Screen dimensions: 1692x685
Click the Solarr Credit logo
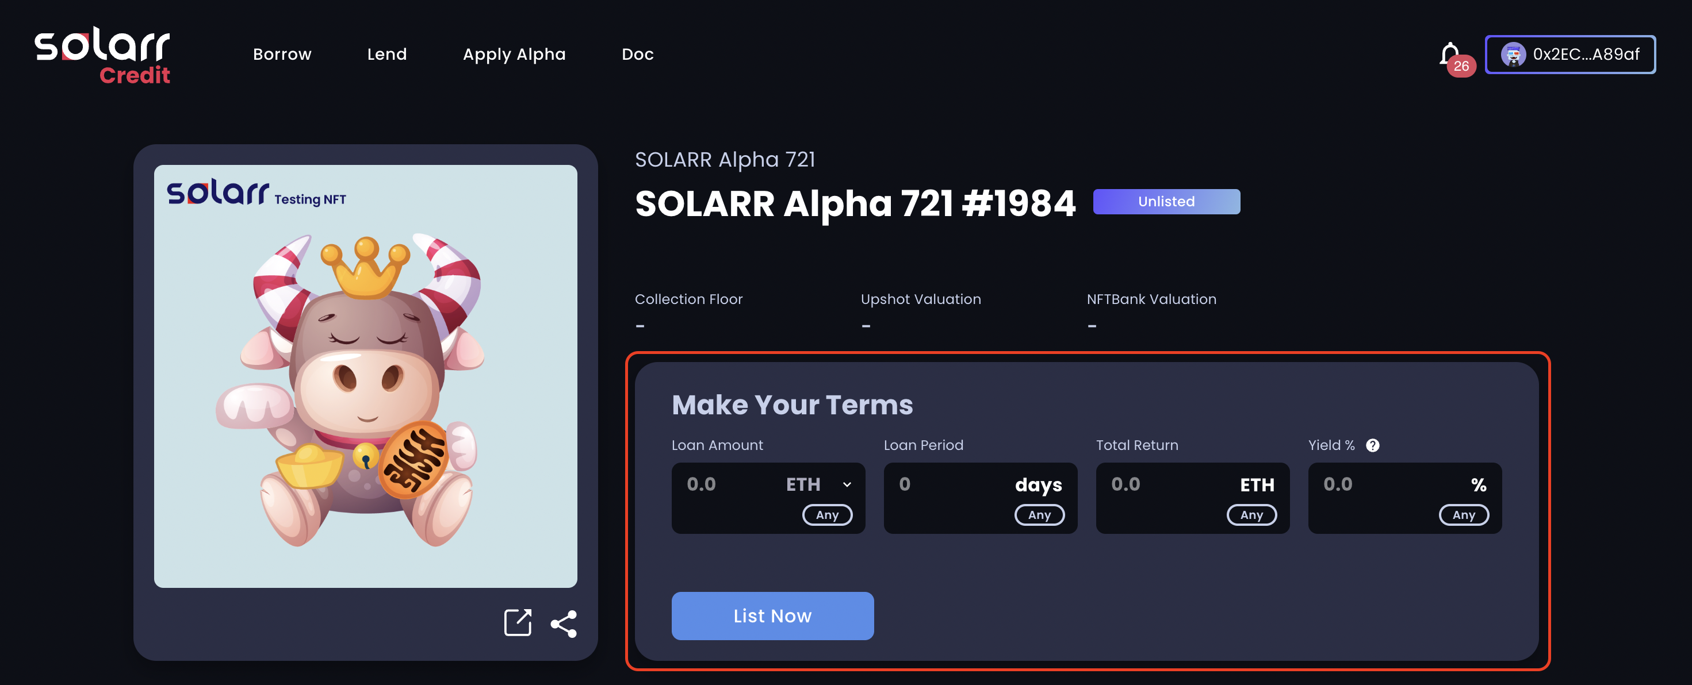click(102, 56)
